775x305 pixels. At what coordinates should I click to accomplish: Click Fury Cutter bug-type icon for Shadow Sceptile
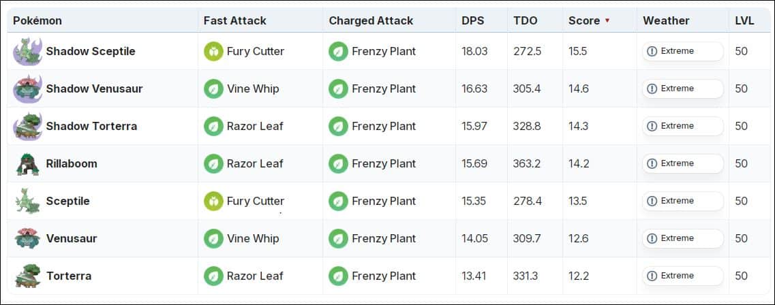click(214, 52)
